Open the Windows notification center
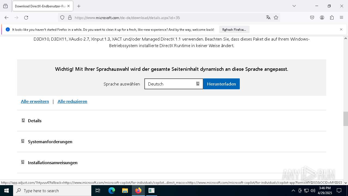 [339, 191]
